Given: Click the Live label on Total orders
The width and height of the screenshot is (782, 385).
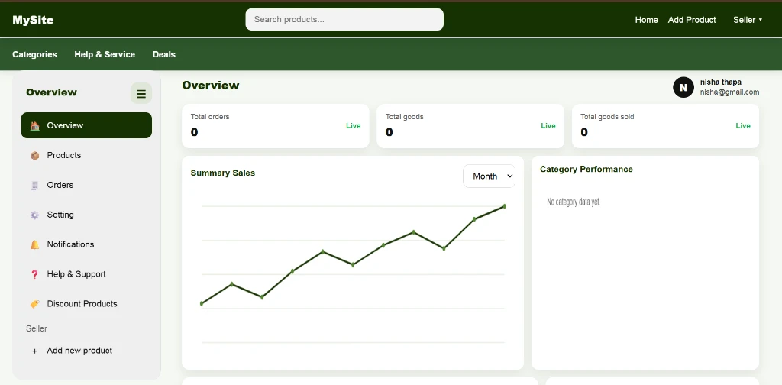Looking at the screenshot, I should [353, 126].
